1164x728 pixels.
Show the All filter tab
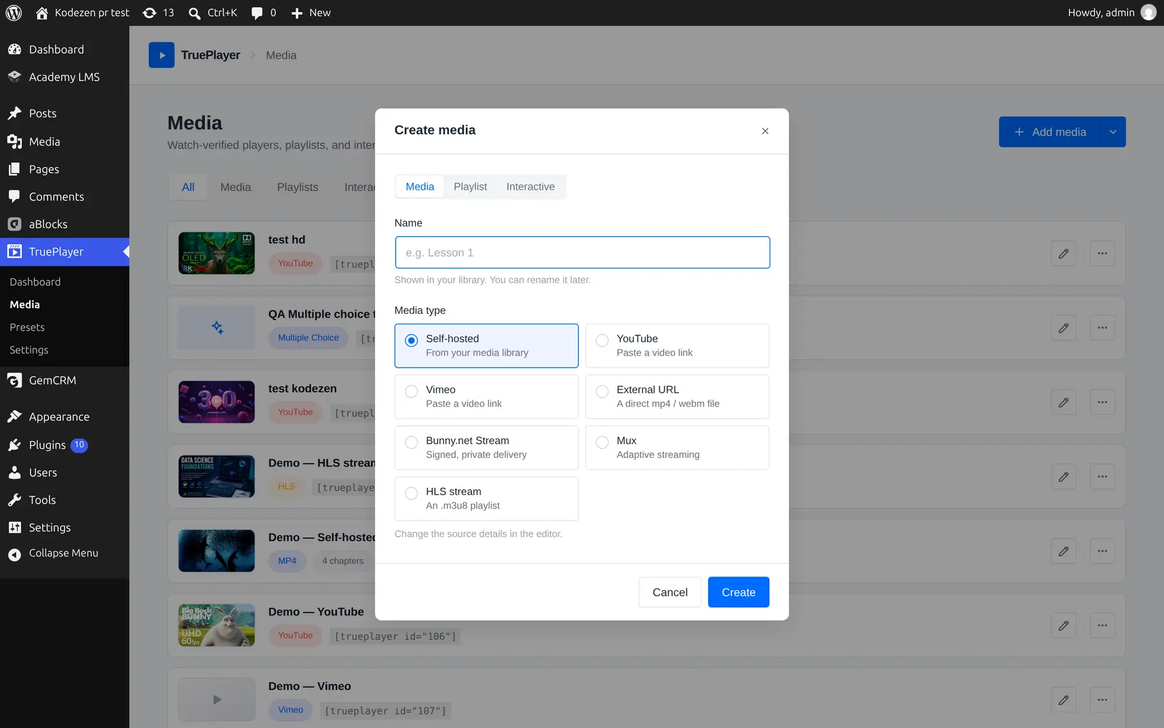[188, 187]
